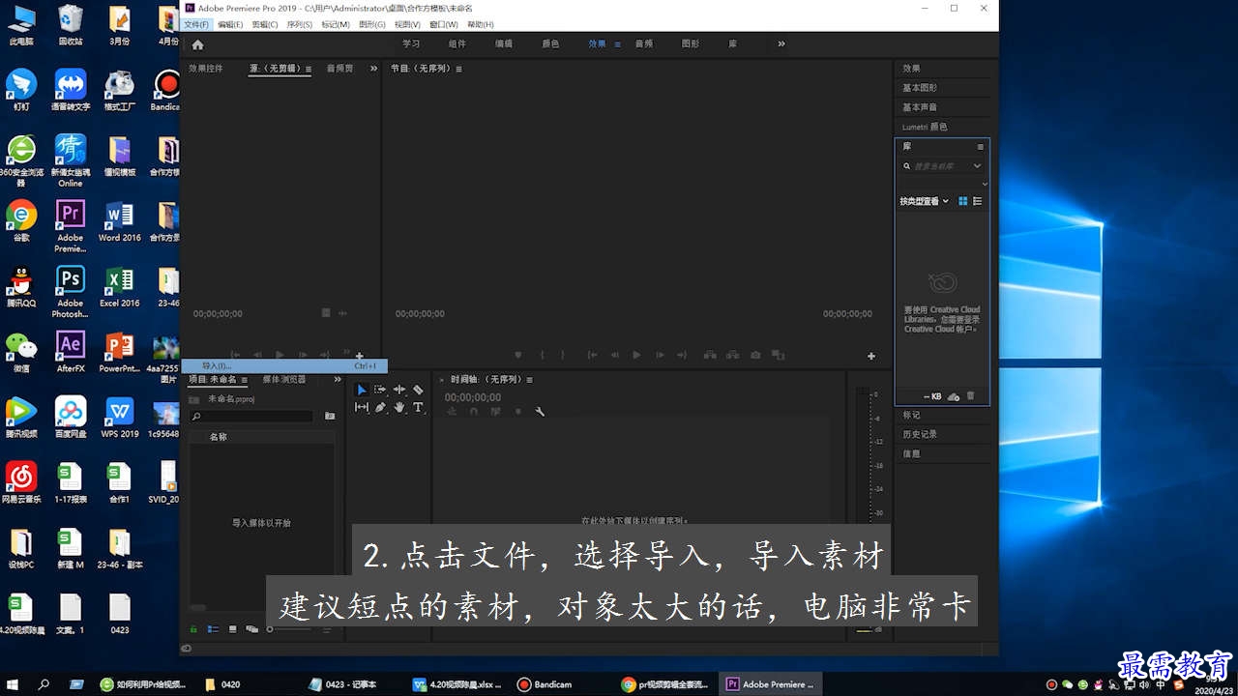Open Program monitor panel menu
Screen dimensions: 1238x696
coord(458,69)
